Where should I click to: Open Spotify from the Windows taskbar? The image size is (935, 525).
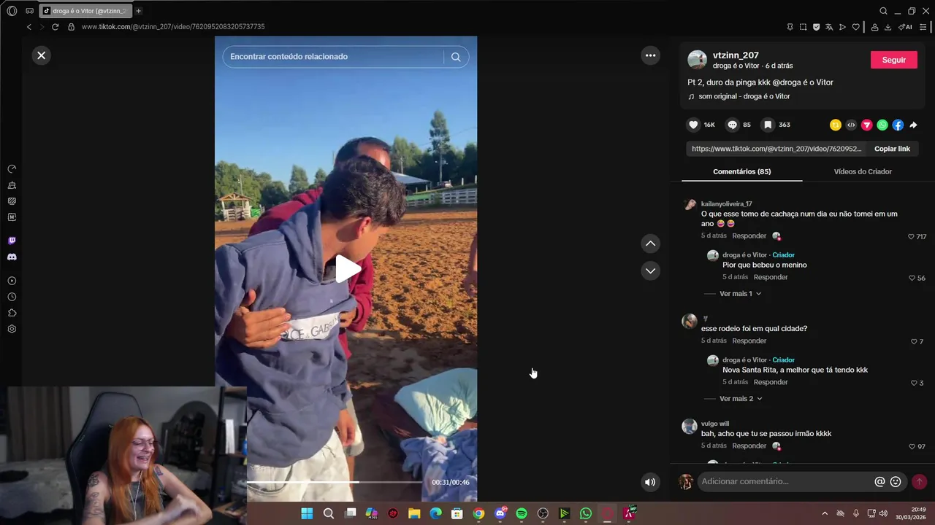click(522, 513)
